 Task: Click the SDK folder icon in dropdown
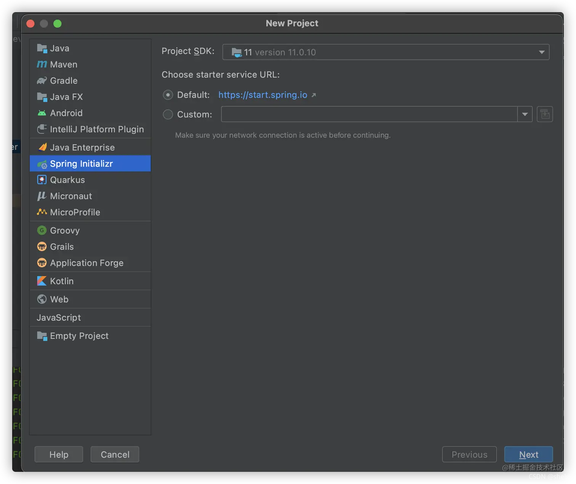click(237, 53)
